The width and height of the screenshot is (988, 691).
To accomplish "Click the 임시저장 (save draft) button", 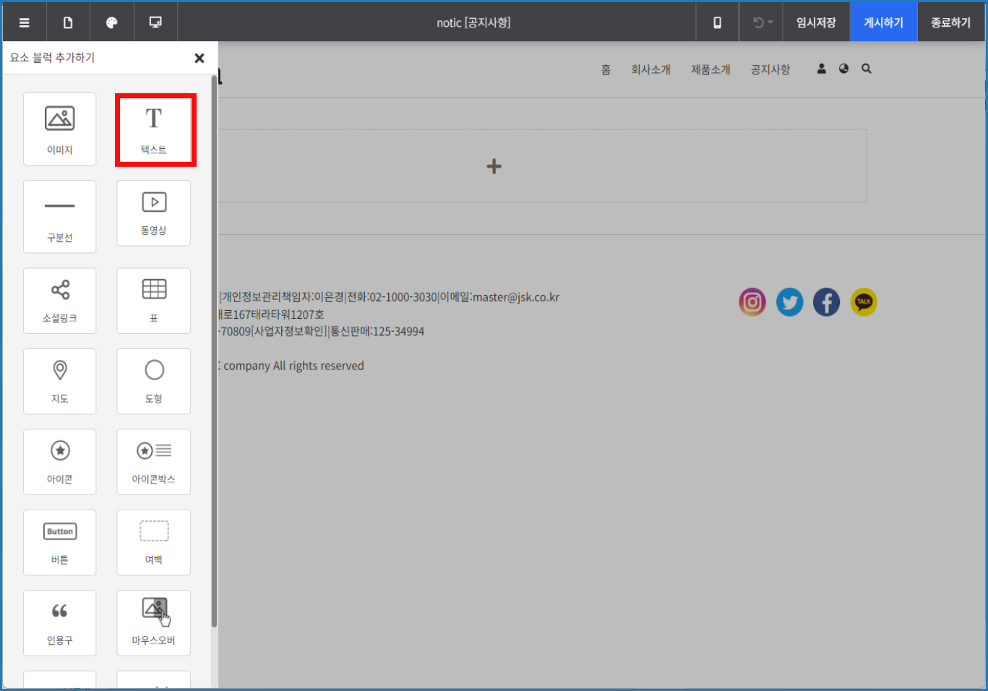I will coord(816,22).
